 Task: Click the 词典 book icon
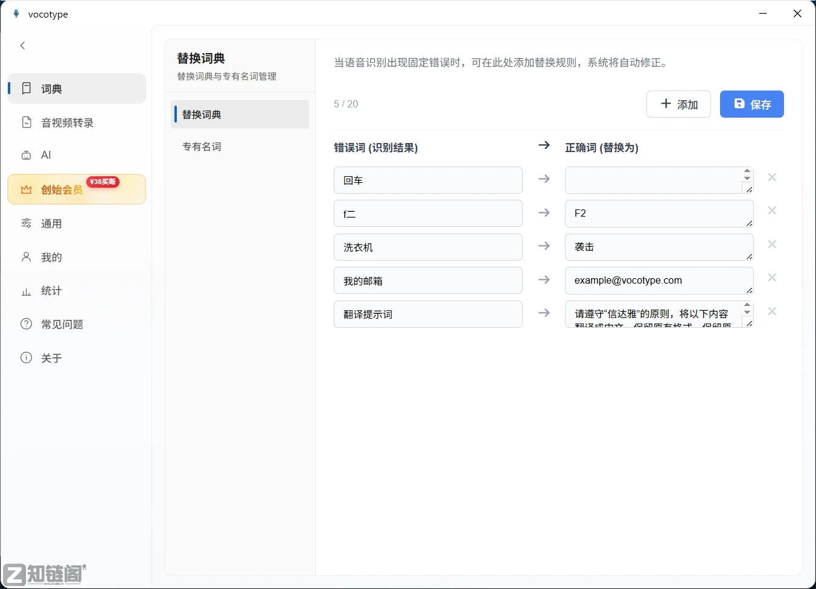coord(27,89)
